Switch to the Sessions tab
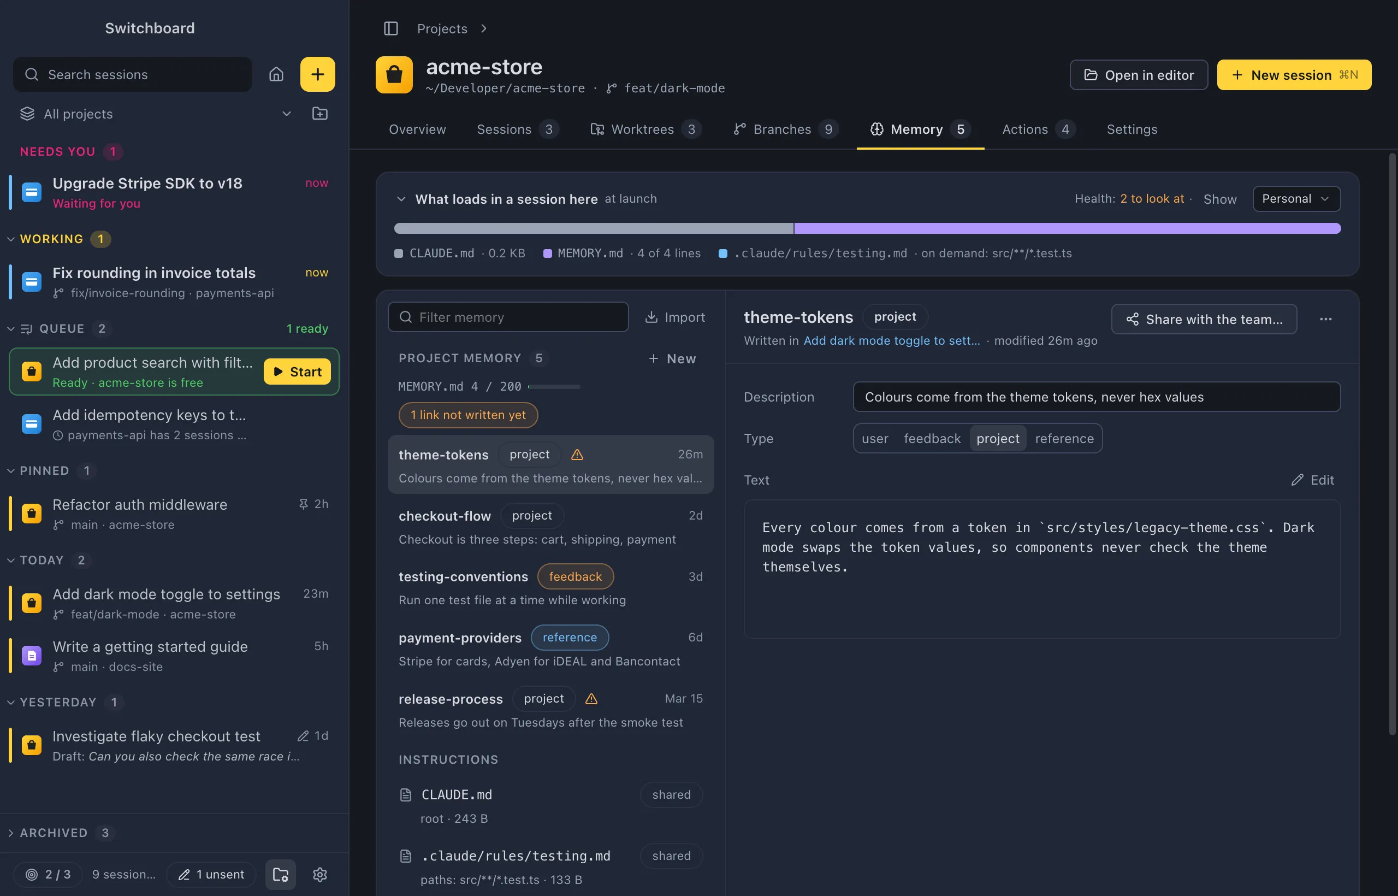The image size is (1398, 896). 518,129
